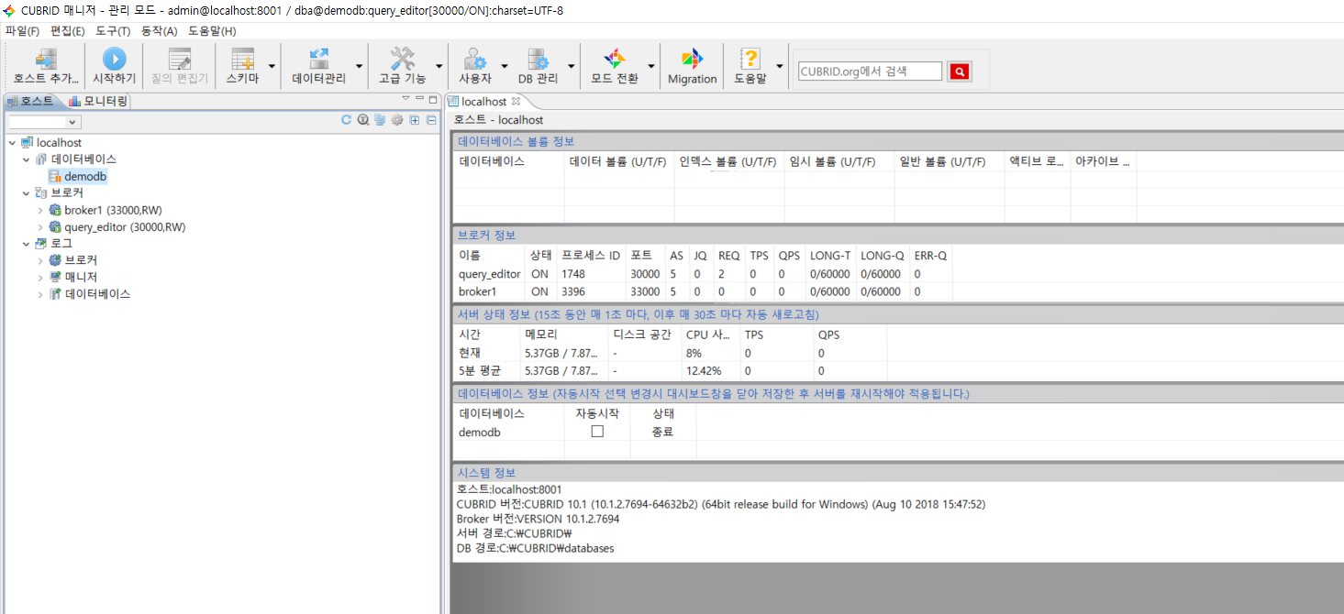Refresh the host tree with the refresh icon

[x=347, y=120]
